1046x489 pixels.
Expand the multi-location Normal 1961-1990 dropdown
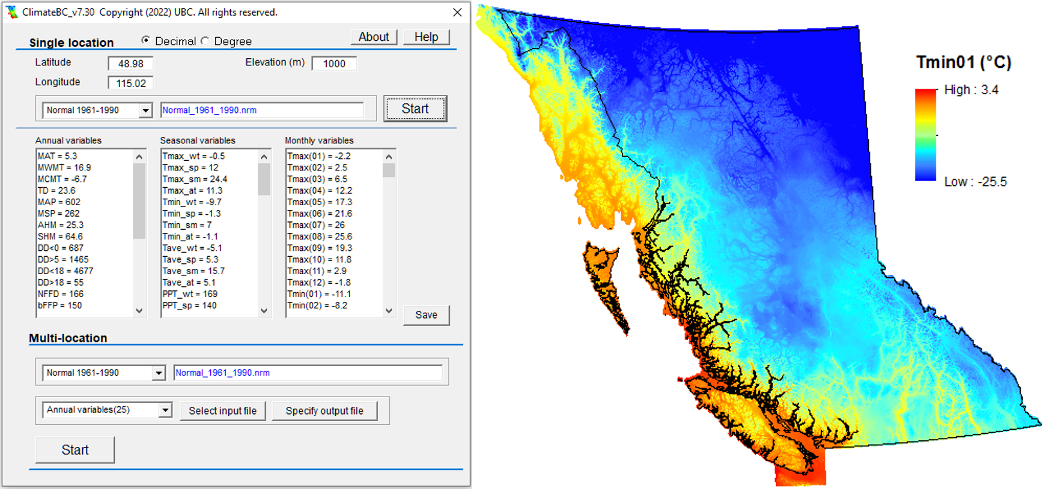click(x=159, y=373)
